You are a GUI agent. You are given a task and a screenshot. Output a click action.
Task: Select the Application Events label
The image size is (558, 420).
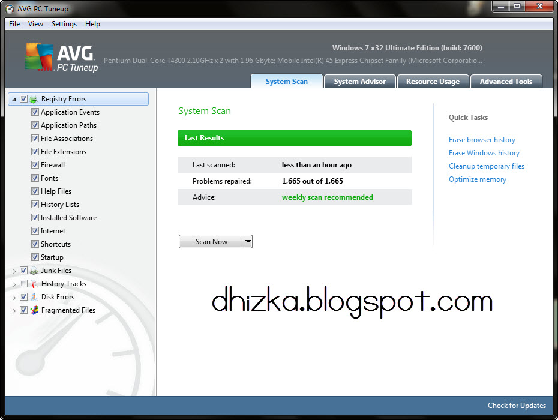[x=70, y=112]
